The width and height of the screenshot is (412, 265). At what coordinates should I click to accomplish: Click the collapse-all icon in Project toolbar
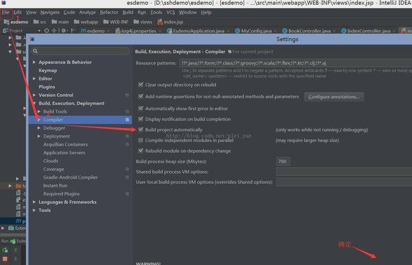tap(54, 30)
